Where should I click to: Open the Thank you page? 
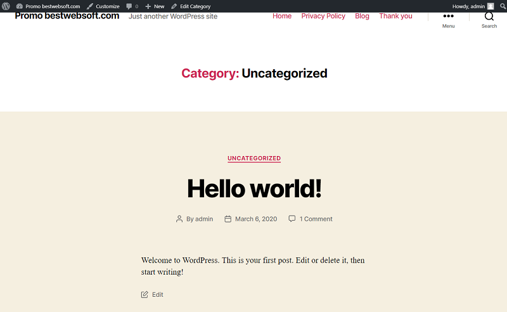(395, 16)
